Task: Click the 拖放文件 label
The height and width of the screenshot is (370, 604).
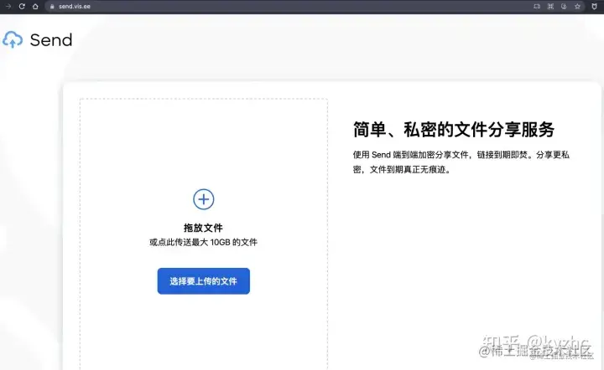Action: coord(203,228)
